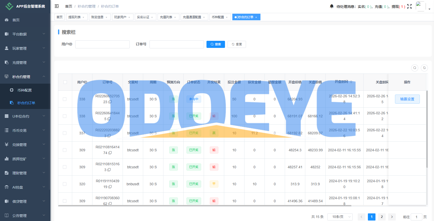Click the 前往 page jump input

pos(417,217)
